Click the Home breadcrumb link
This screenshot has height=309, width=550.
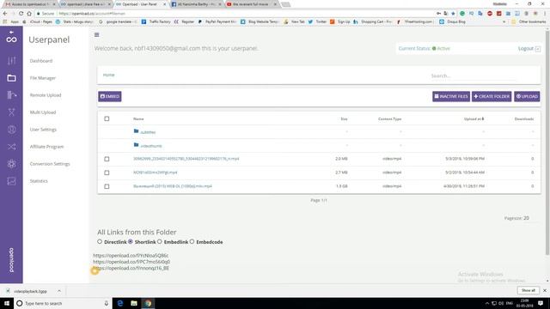point(109,75)
